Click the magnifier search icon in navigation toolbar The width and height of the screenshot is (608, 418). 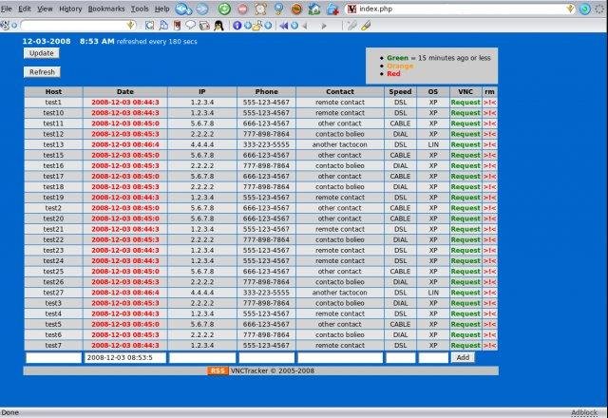pyautogui.click(x=278, y=9)
